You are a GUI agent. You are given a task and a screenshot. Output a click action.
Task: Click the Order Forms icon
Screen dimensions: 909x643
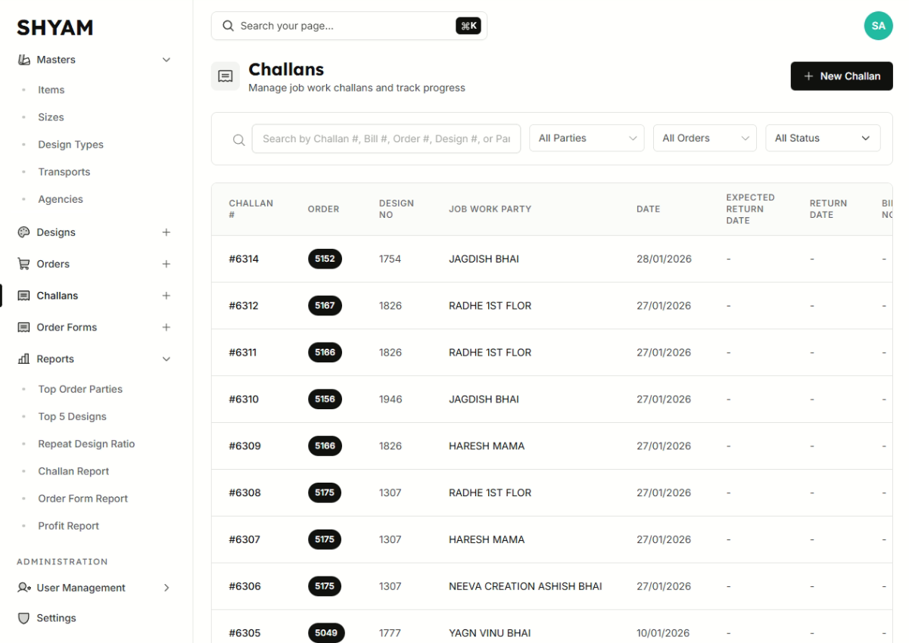23,328
